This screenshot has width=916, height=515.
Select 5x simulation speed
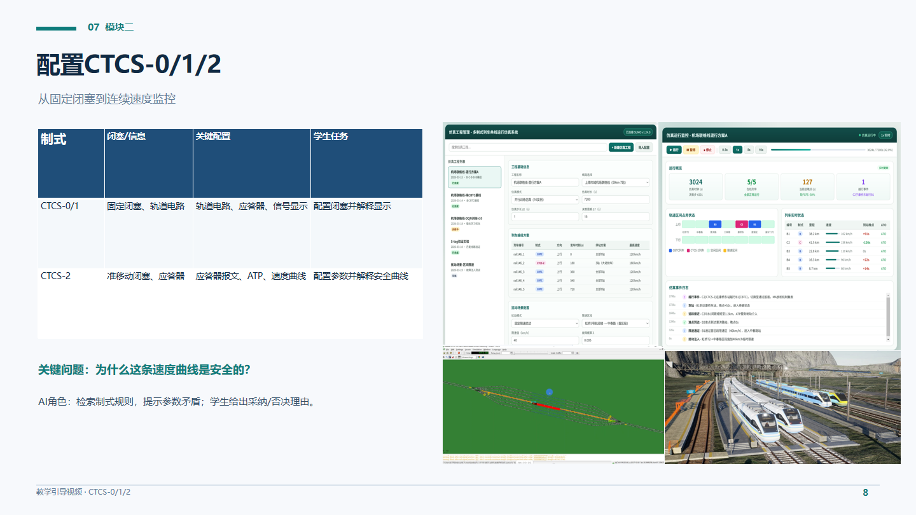point(749,149)
